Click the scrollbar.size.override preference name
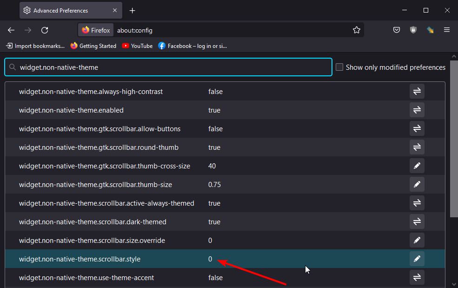The image size is (458, 288). 92,241
